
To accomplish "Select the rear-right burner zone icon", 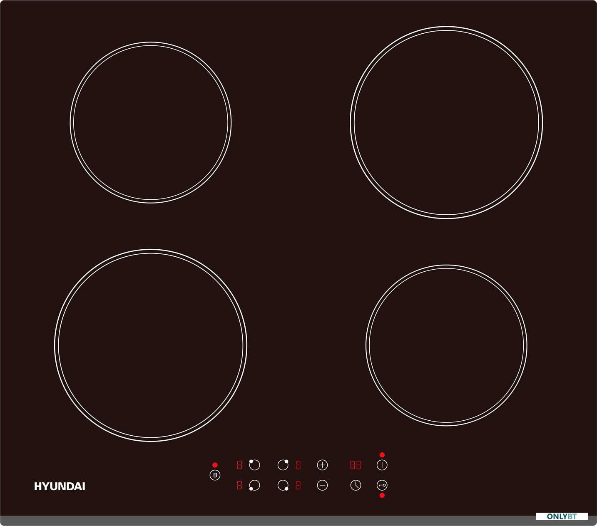I will [283, 465].
